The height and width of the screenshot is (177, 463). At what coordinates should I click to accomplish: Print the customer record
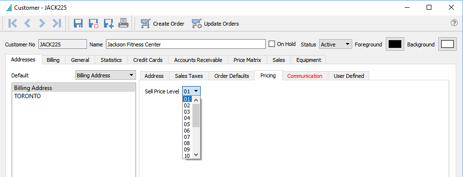tap(123, 23)
